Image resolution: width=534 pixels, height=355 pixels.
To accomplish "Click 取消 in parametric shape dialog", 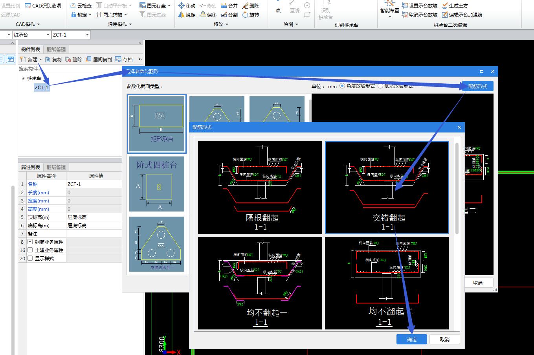I will 478,283.
